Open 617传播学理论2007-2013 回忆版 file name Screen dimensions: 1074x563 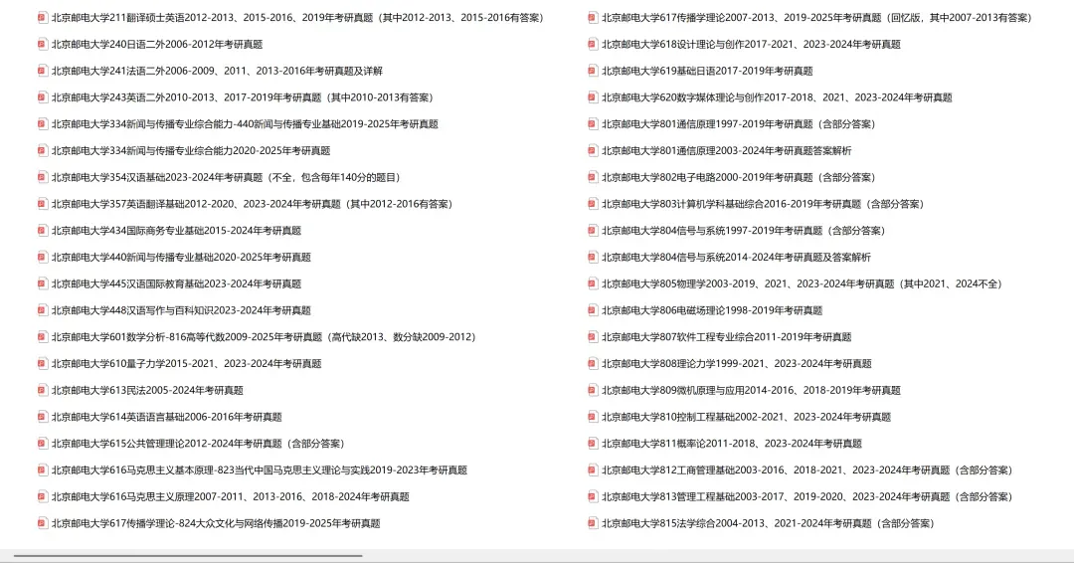pos(816,18)
